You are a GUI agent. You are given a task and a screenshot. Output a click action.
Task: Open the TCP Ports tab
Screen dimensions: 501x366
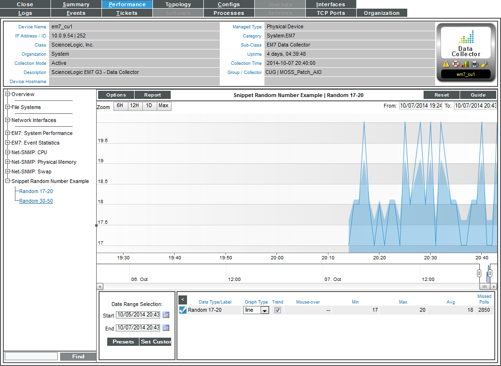[x=331, y=13]
